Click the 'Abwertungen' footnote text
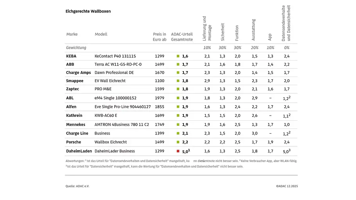 pyautogui.click(x=181, y=164)
